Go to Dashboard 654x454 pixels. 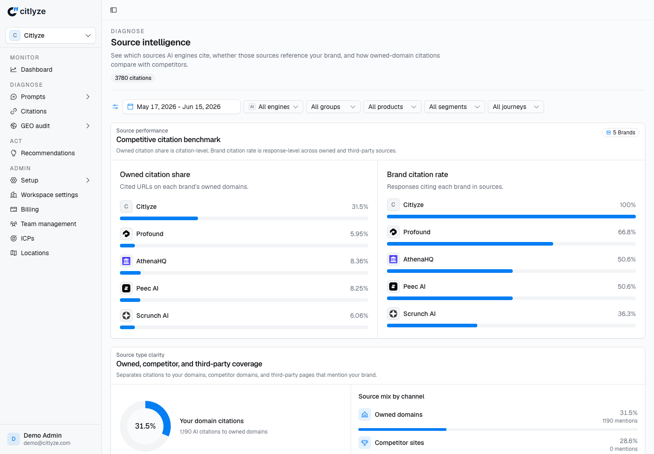coord(51,69)
